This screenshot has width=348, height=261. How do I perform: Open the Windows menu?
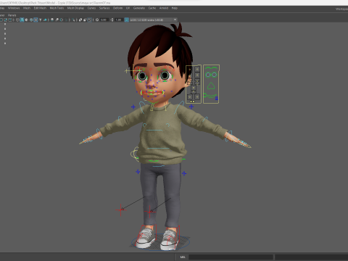tap(14, 8)
